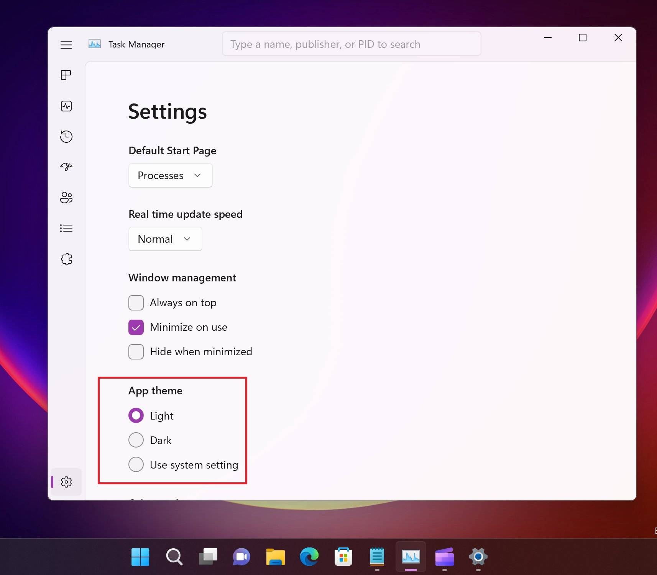Open the Real time update speed dropdown
The height and width of the screenshot is (575, 657).
click(x=165, y=238)
